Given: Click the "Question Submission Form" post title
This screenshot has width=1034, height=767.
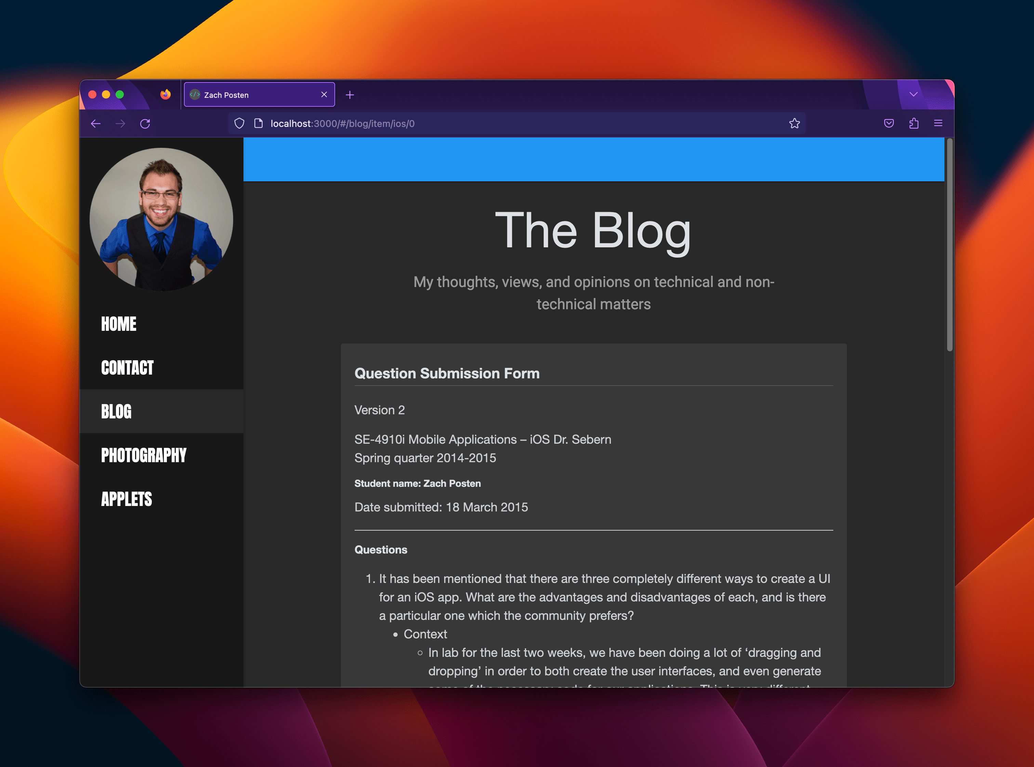Looking at the screenshot, I should point(447,373).
